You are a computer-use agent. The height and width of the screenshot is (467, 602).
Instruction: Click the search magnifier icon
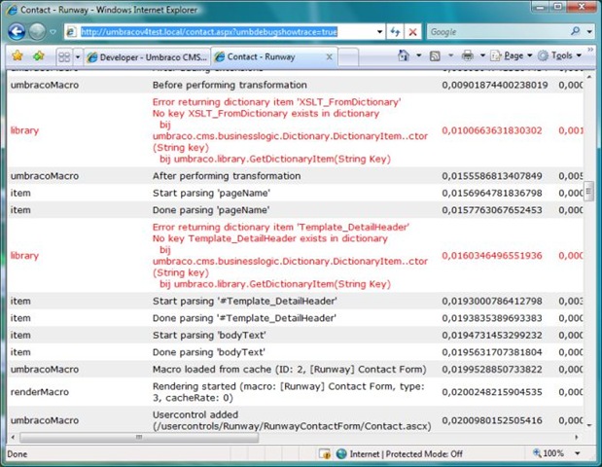click(x=575, y=31)
